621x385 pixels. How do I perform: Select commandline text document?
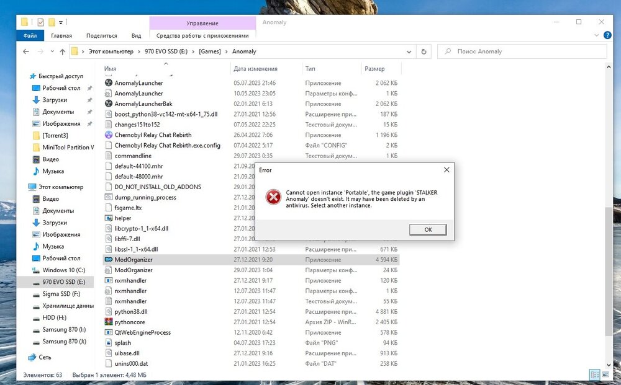pyautogui.click(x=133, y=156)
